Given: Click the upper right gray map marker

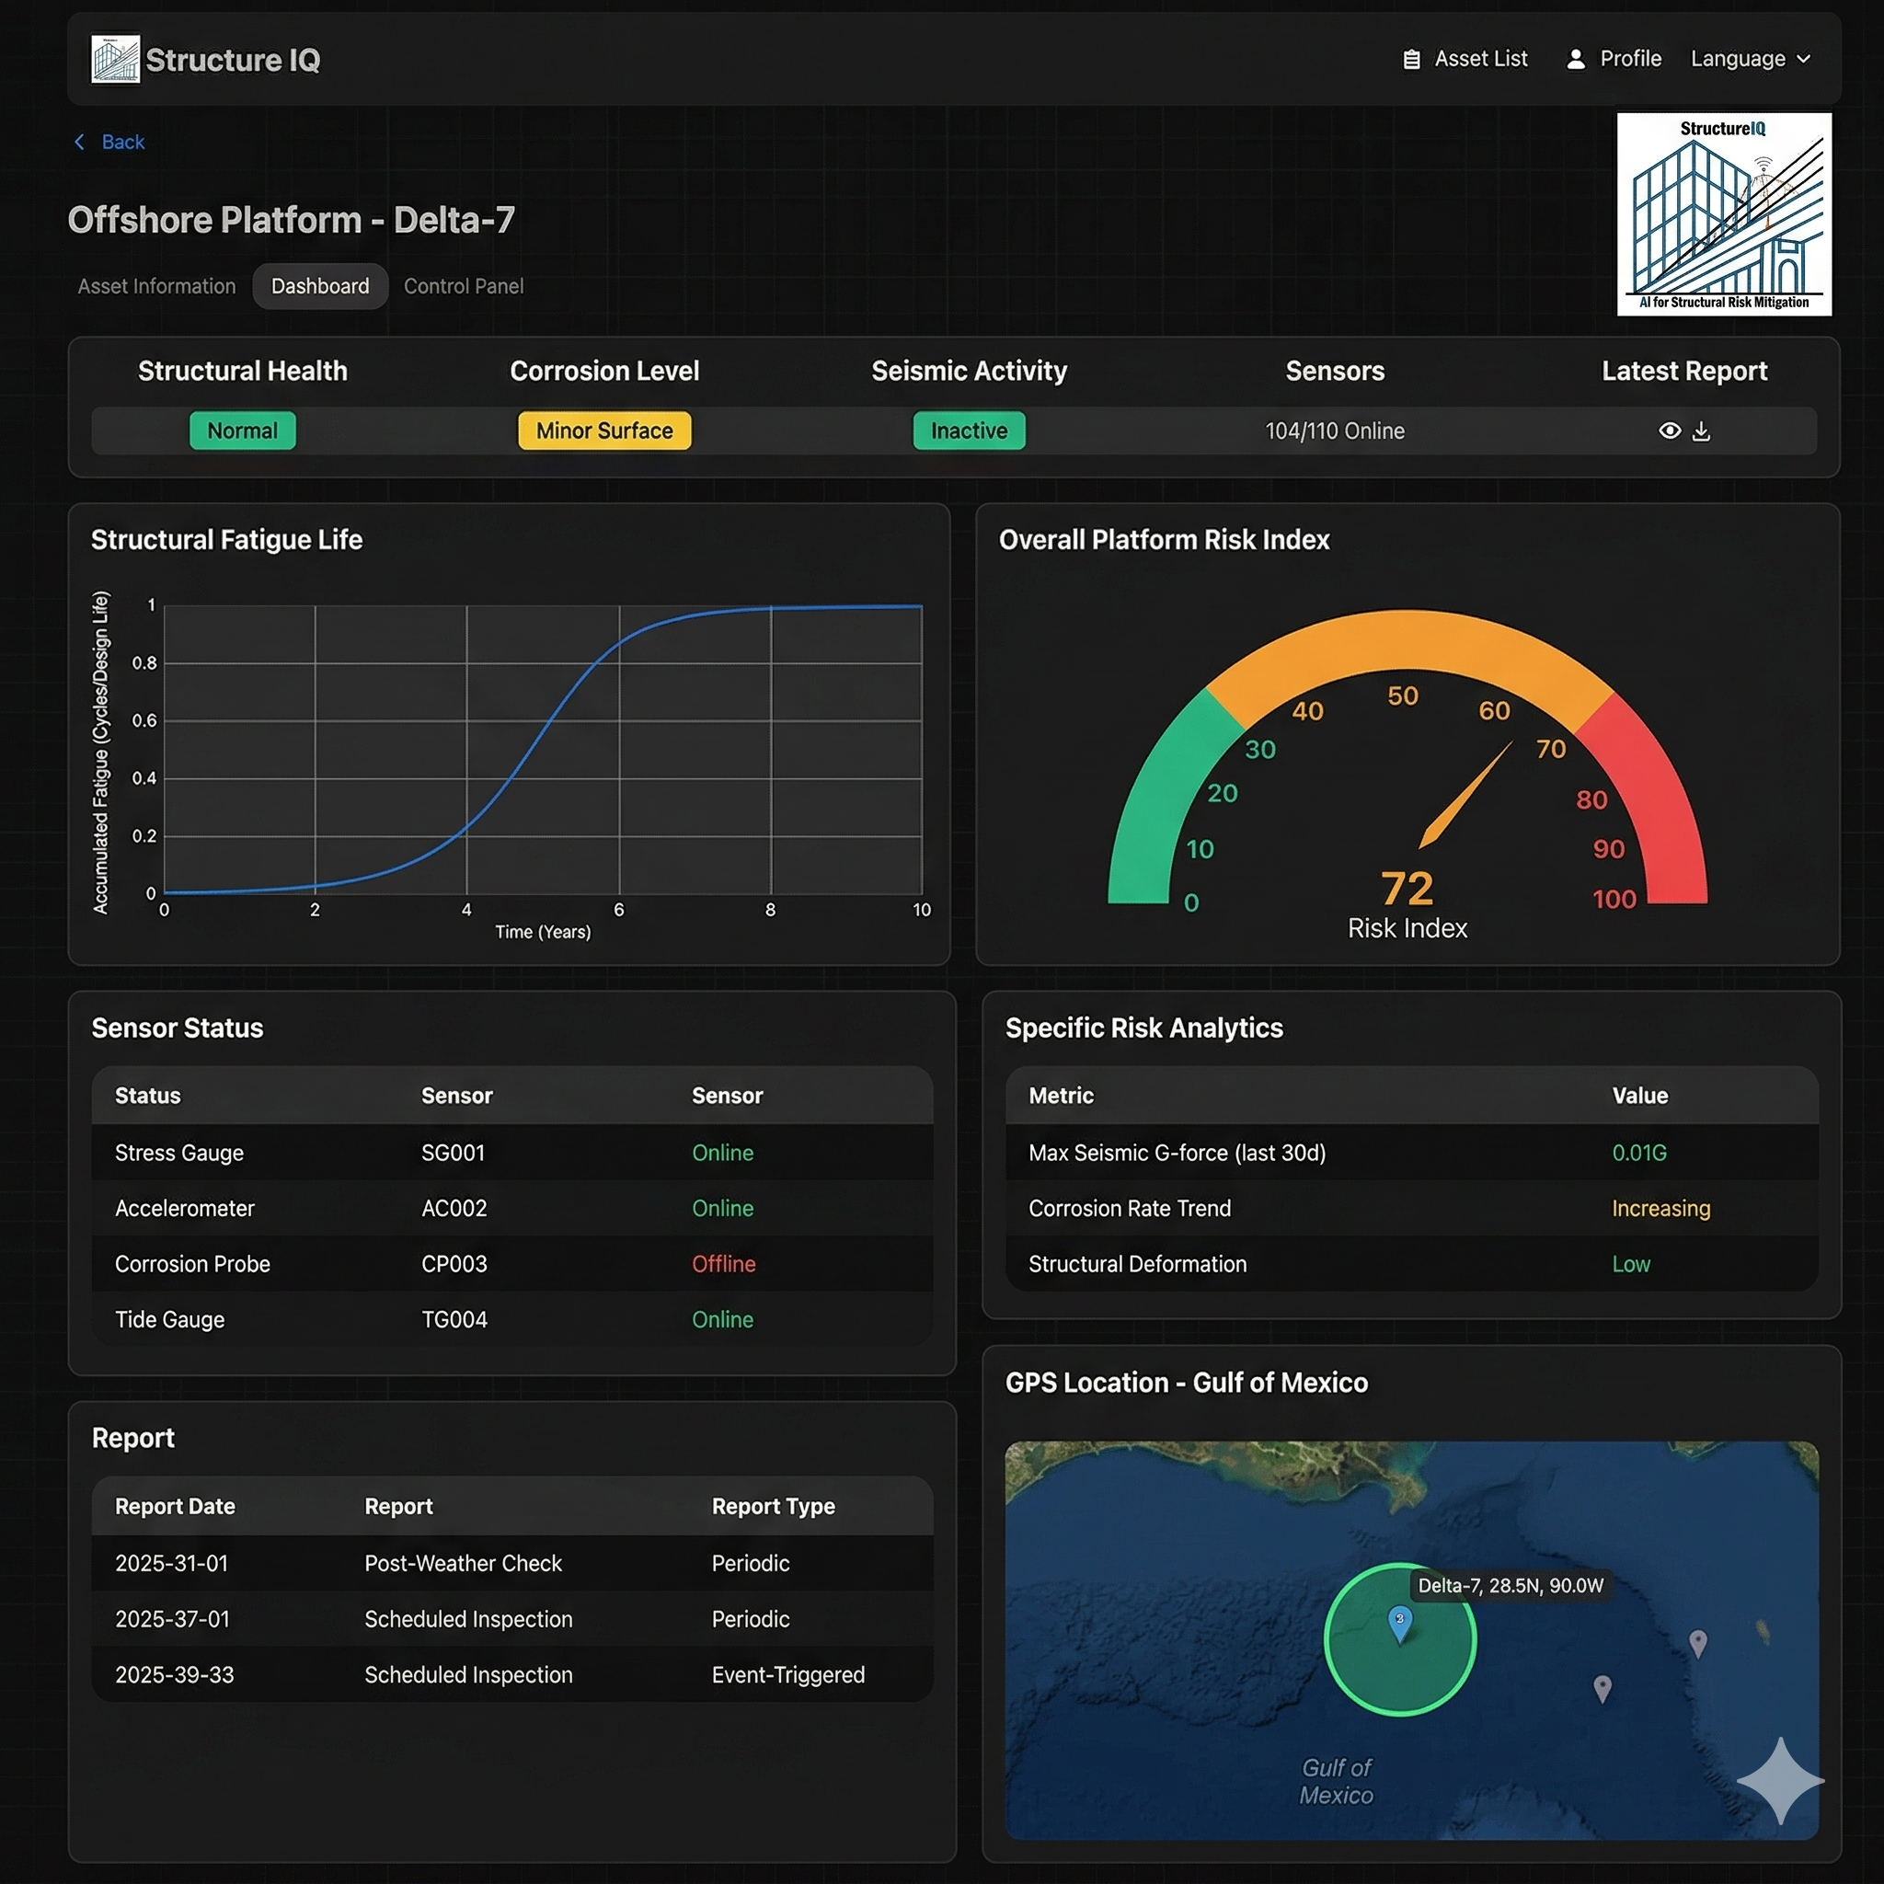Looking at the screenshot, I should [x=1698, y=1643].
